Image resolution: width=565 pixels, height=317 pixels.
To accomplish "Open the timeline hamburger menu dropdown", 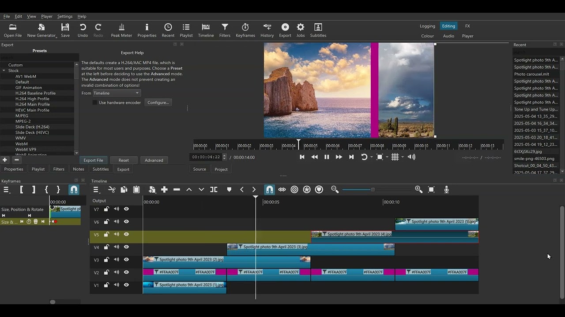I will [x=96, y=190].
